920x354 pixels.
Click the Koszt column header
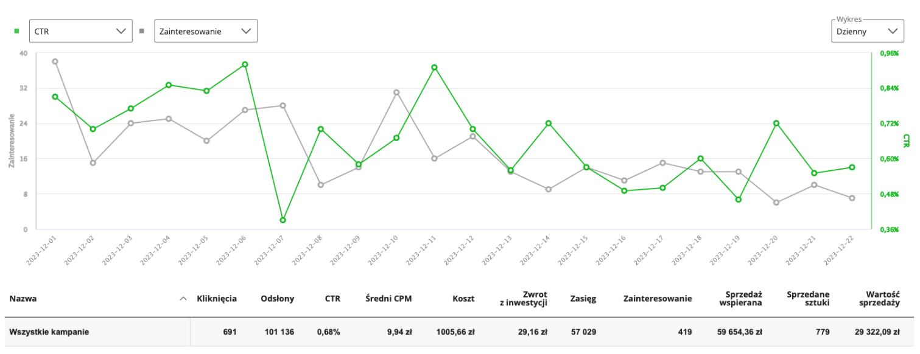(463, 299)
